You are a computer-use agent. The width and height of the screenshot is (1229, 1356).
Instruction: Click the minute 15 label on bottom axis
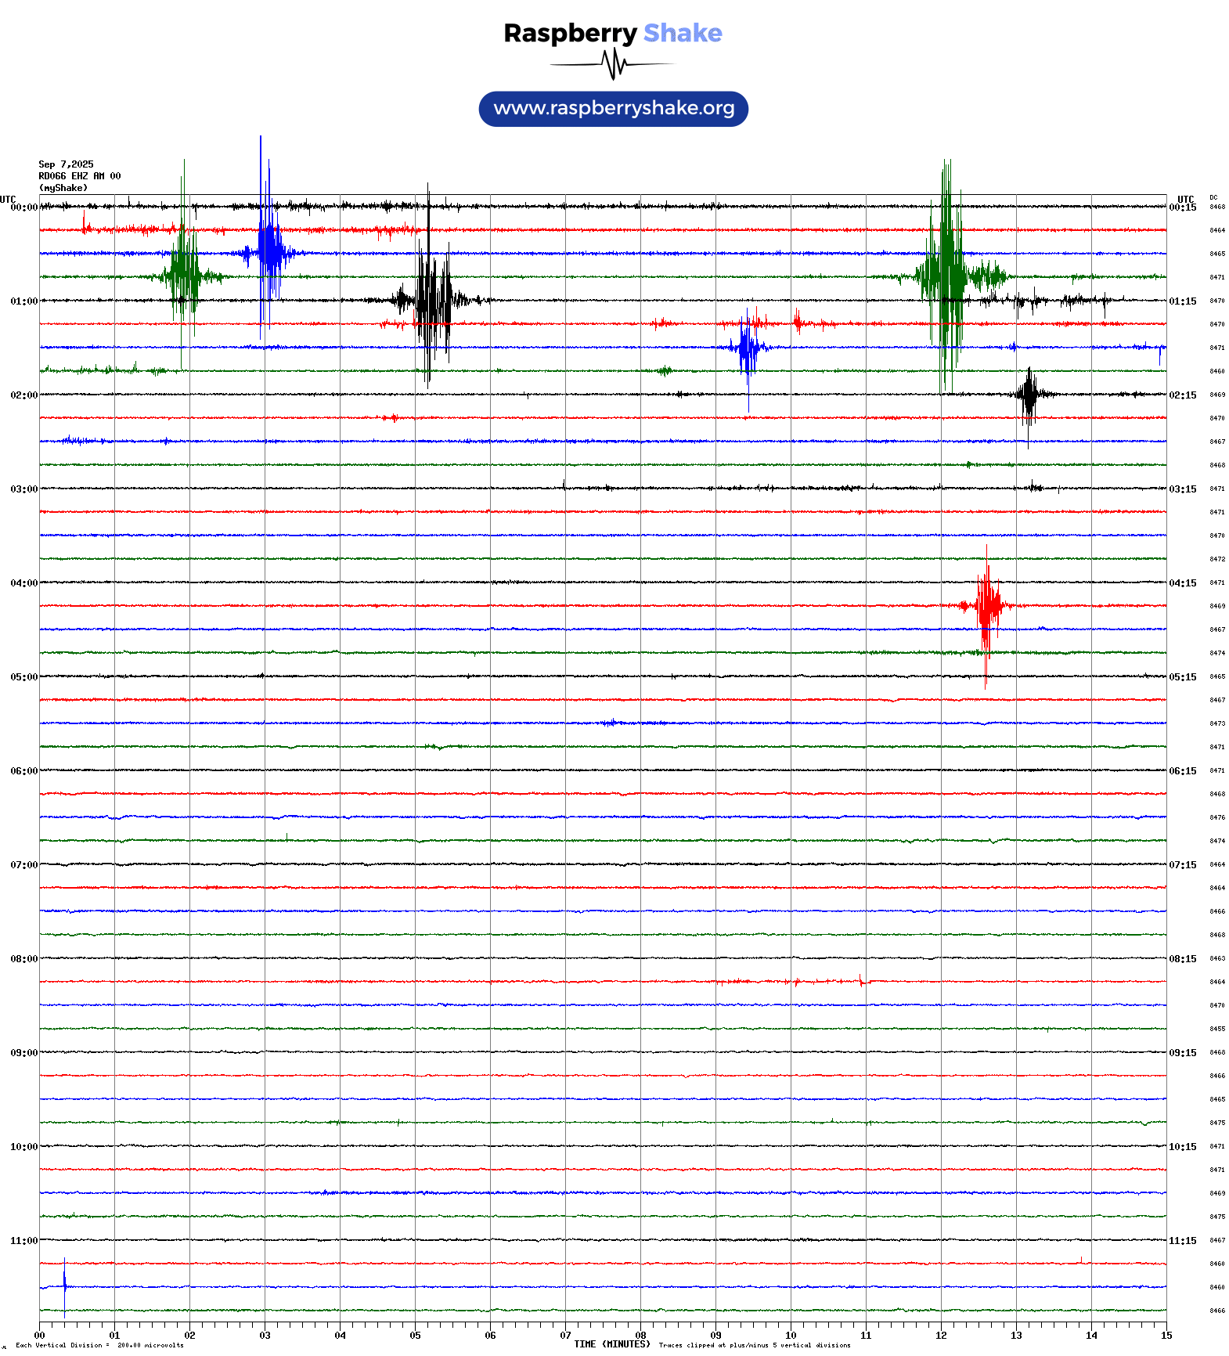tap(1166, 1336)
